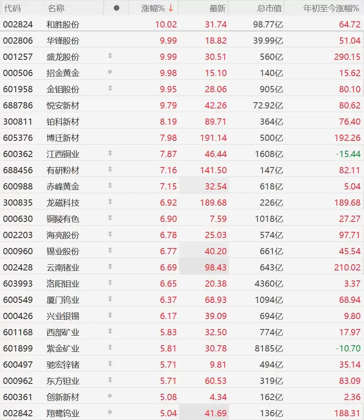Click the up-down arrow icon in 江西铜业 row
This screenshot has width=364, height=420.
(x=110, y=153)
